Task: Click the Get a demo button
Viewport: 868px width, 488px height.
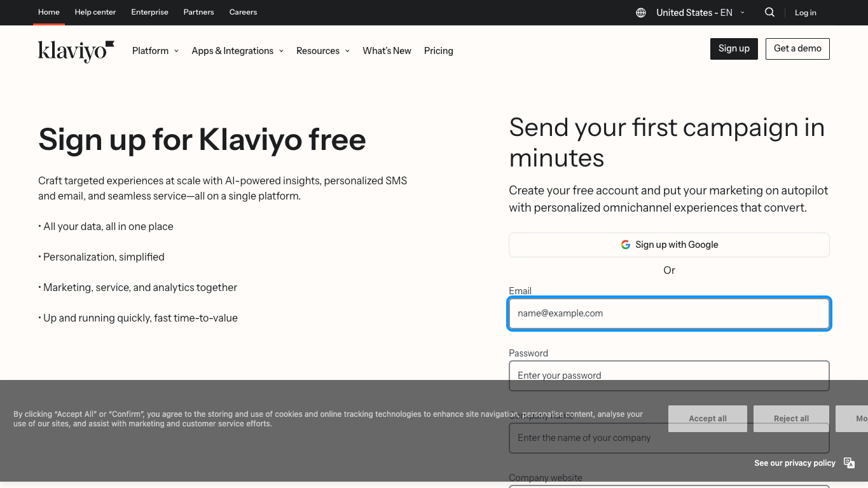Action: [x=797, y=49]
